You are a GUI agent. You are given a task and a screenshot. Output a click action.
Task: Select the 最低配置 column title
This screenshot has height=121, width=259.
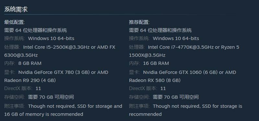pyautogui.click(x=15, y=22)
